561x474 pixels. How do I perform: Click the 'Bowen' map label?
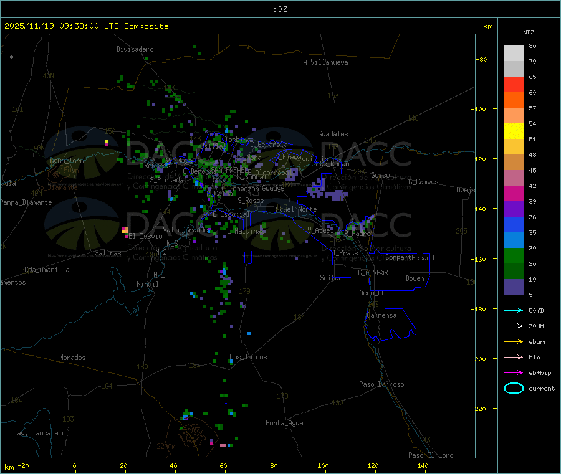415,278
